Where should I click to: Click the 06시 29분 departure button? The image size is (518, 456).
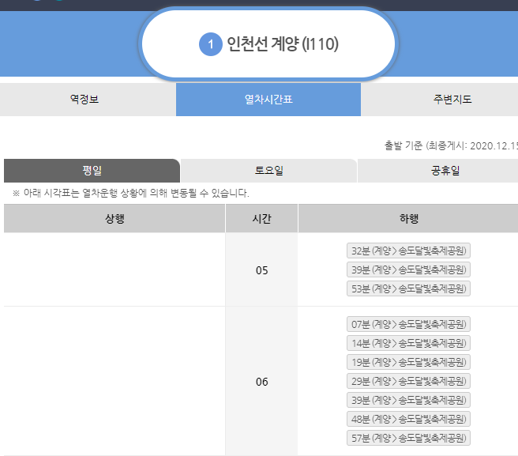(x=409, y=381)
